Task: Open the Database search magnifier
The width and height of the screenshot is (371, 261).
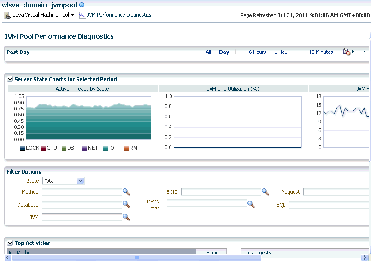Action: [x=126, y=204]
